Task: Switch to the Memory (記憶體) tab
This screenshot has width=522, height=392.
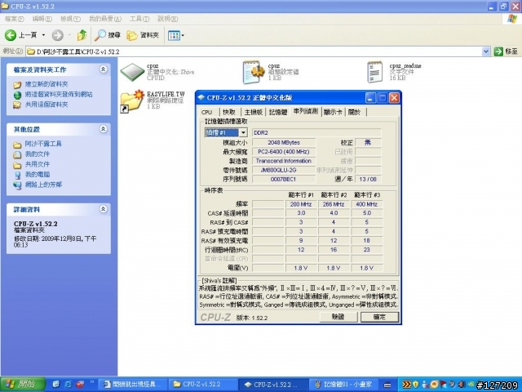Action: (x=278, y=113)
